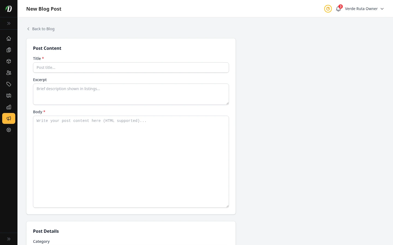The height and width of the screenshot is (245, 393).
Task: Navigate using the Back to Blog link
Action: 40,29
